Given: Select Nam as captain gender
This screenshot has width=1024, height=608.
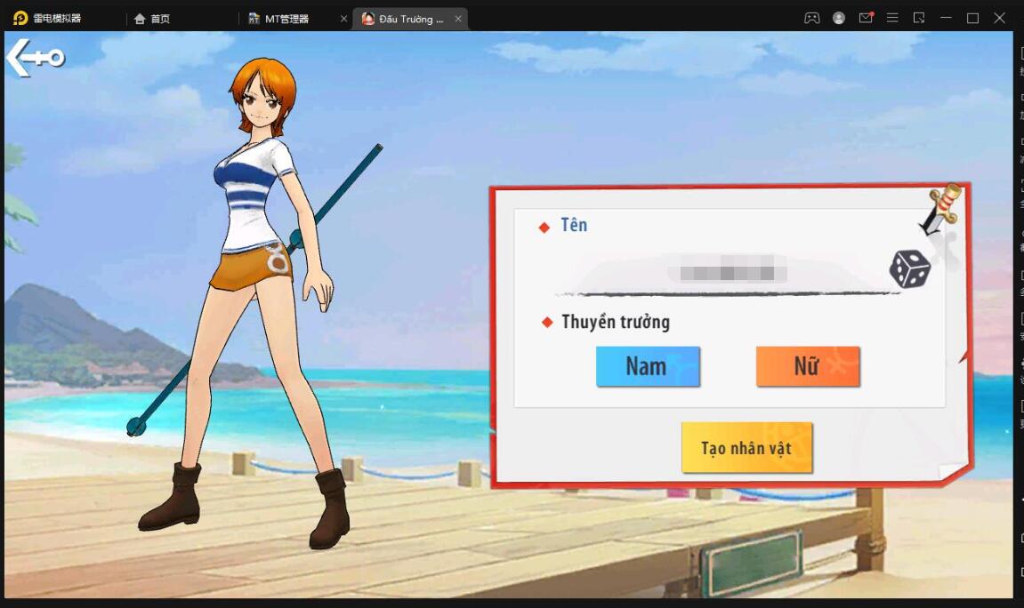Looking at the screenshot, I should (x=648, y=366).
